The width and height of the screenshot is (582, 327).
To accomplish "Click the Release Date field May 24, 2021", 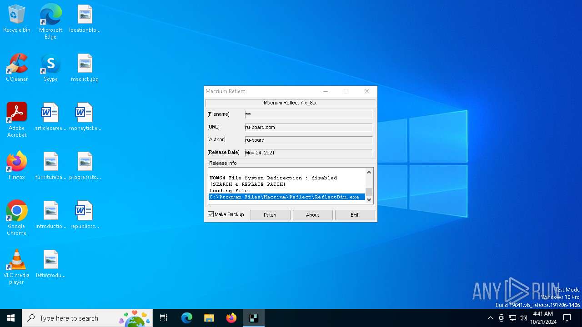I will pyautogui.click(x=308, y=153).
